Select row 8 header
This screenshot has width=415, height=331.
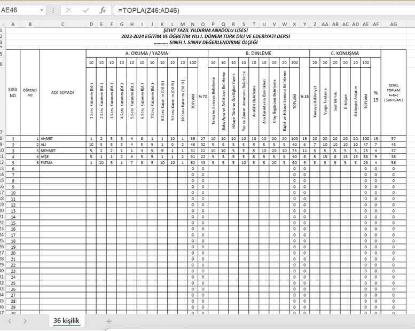(x=2, y=139)
